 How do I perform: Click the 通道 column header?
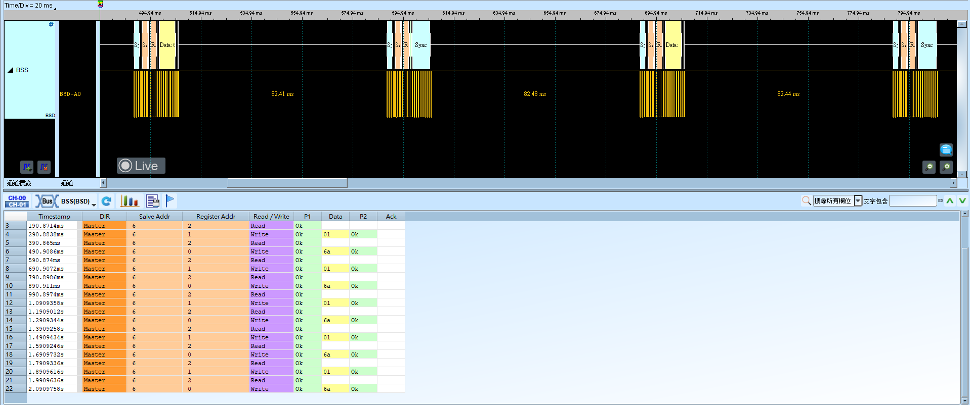coord(67,183)
